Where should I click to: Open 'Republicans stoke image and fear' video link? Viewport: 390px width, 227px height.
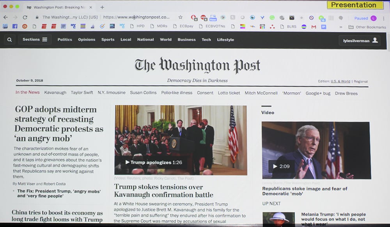point(305,191)
